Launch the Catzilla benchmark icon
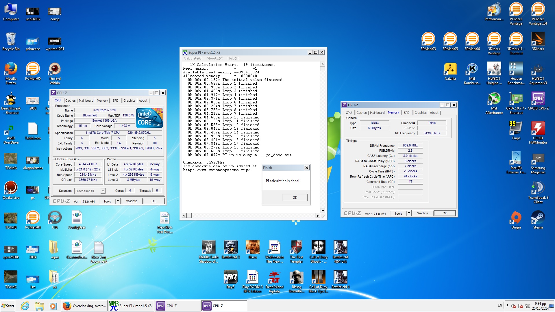Screen dimensions: 555x312 point(450,71)
